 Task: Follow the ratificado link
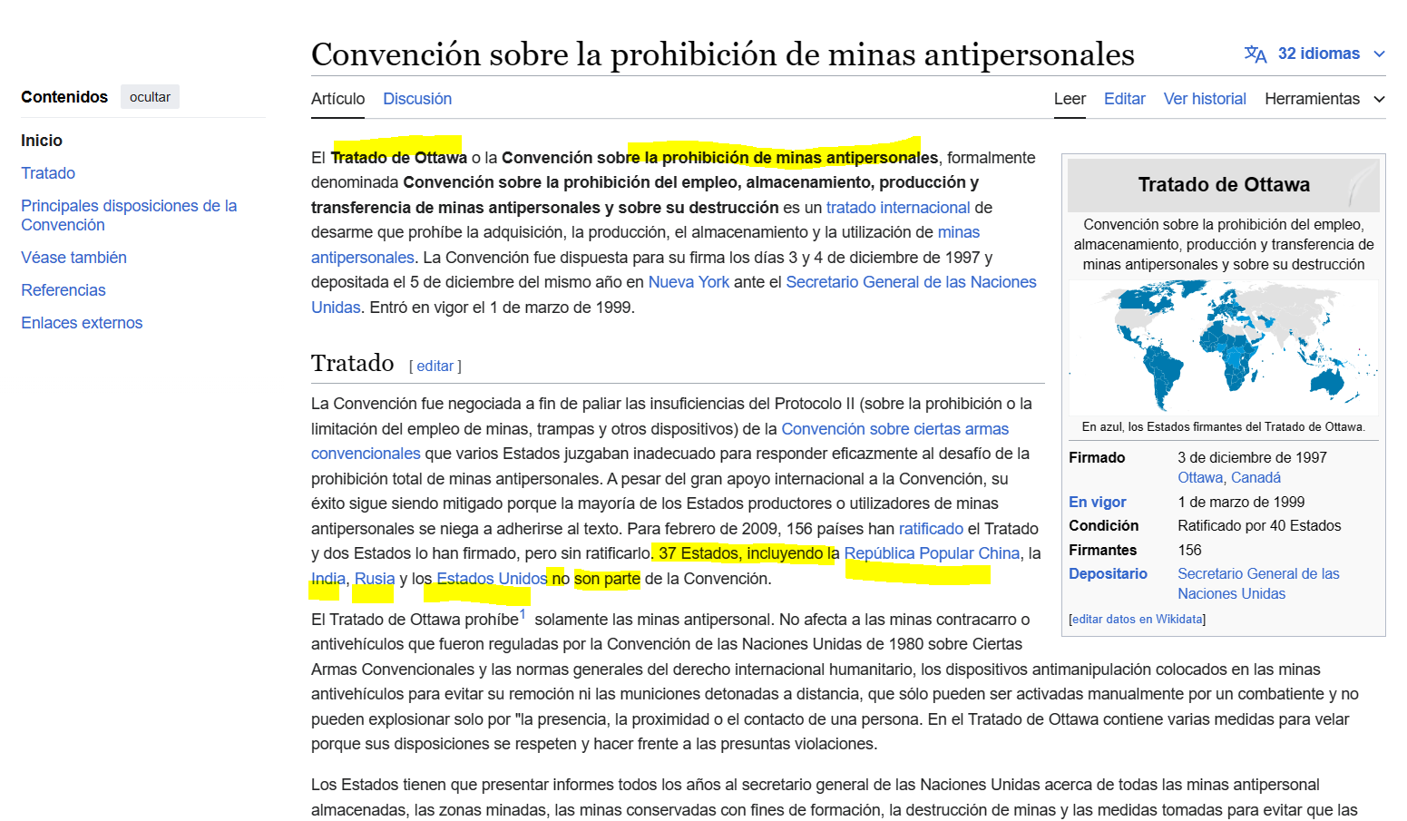click(x=931, y=529)
